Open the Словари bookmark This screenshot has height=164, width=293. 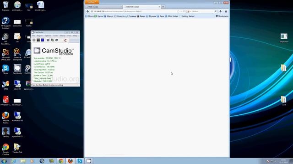click(x=130, y=16)
